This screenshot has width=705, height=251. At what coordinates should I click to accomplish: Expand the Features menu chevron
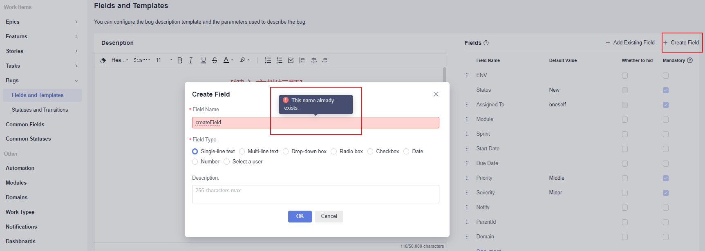(x=76, y=37)
